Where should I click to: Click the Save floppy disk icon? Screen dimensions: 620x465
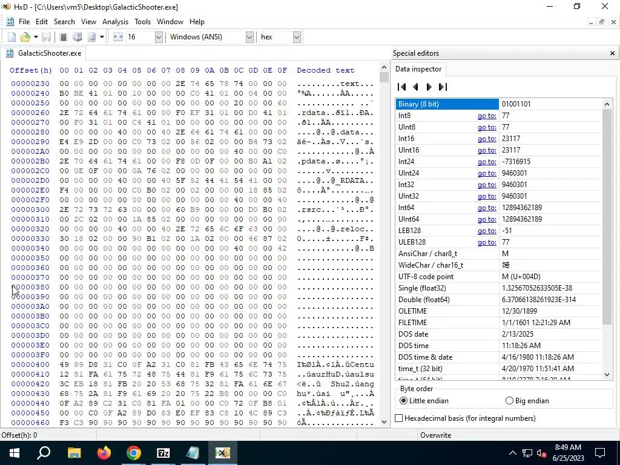[x=46, y=37]
